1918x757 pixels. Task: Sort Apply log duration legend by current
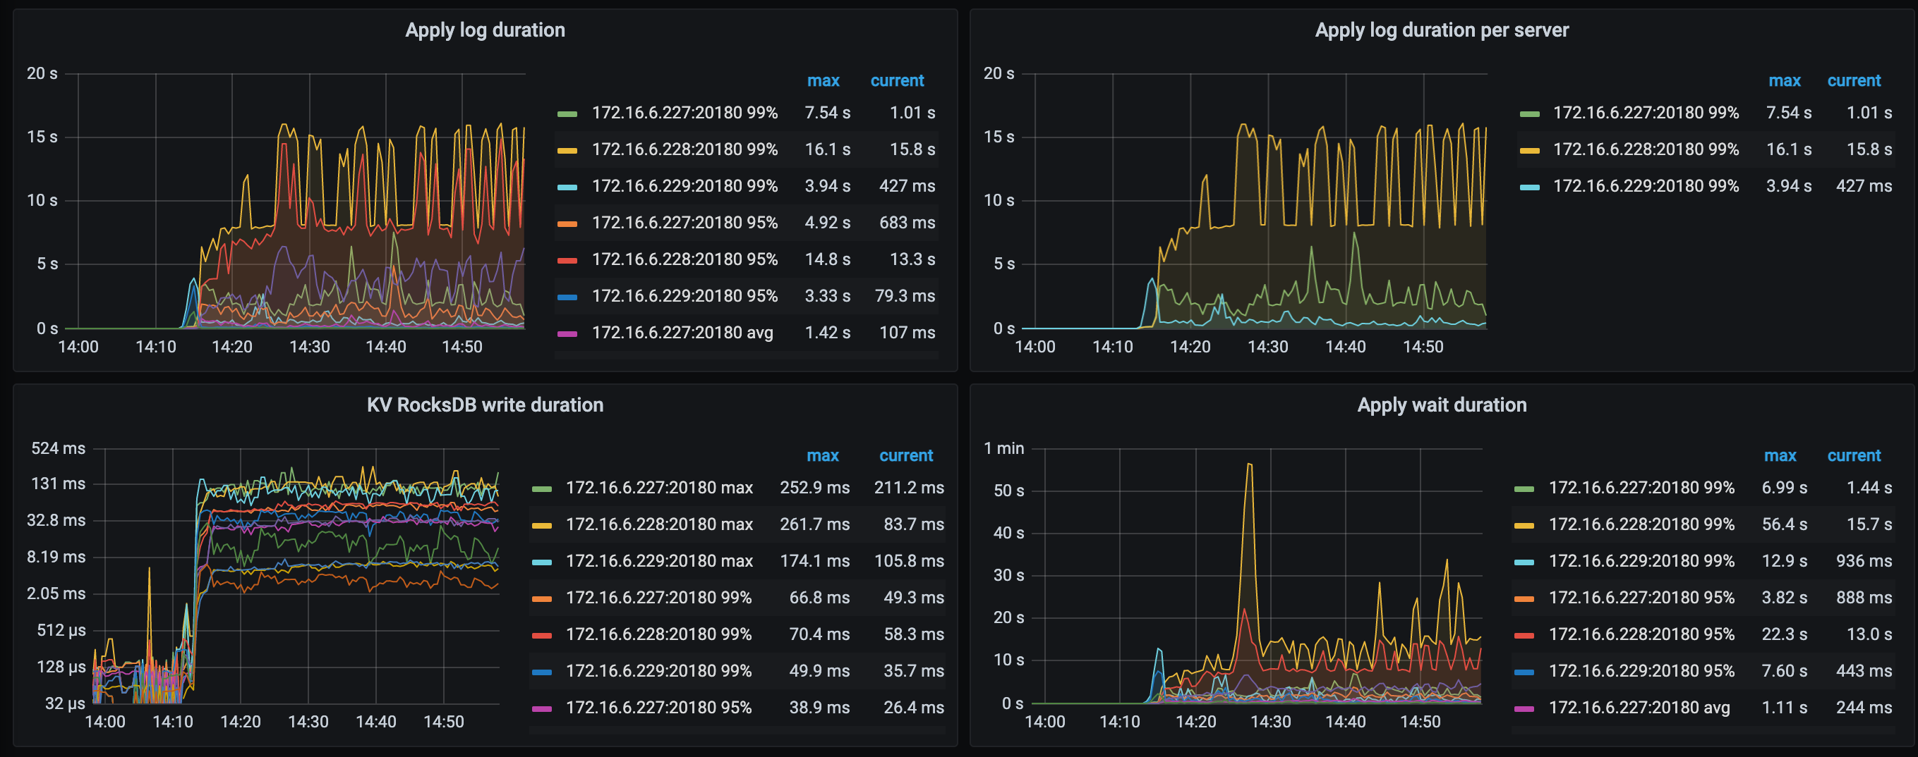897,80
